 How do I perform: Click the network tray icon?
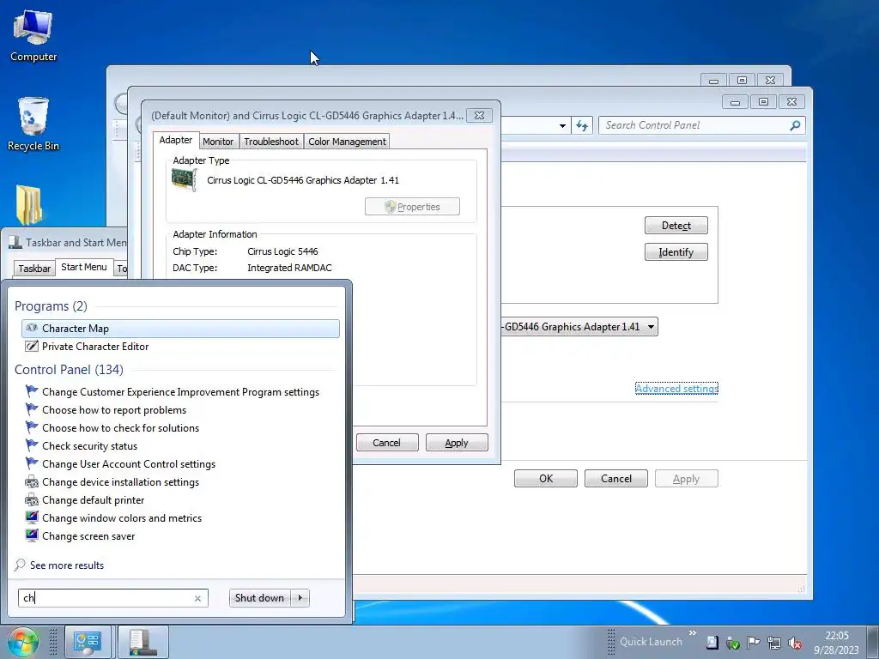774,643
